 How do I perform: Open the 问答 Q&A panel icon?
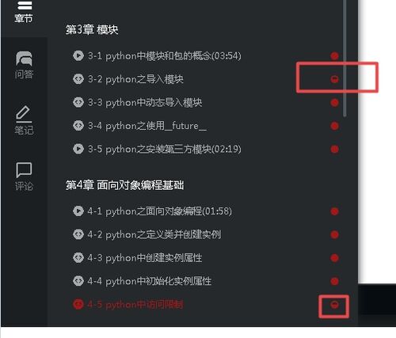pyautogui.click(x=24, y=65)
